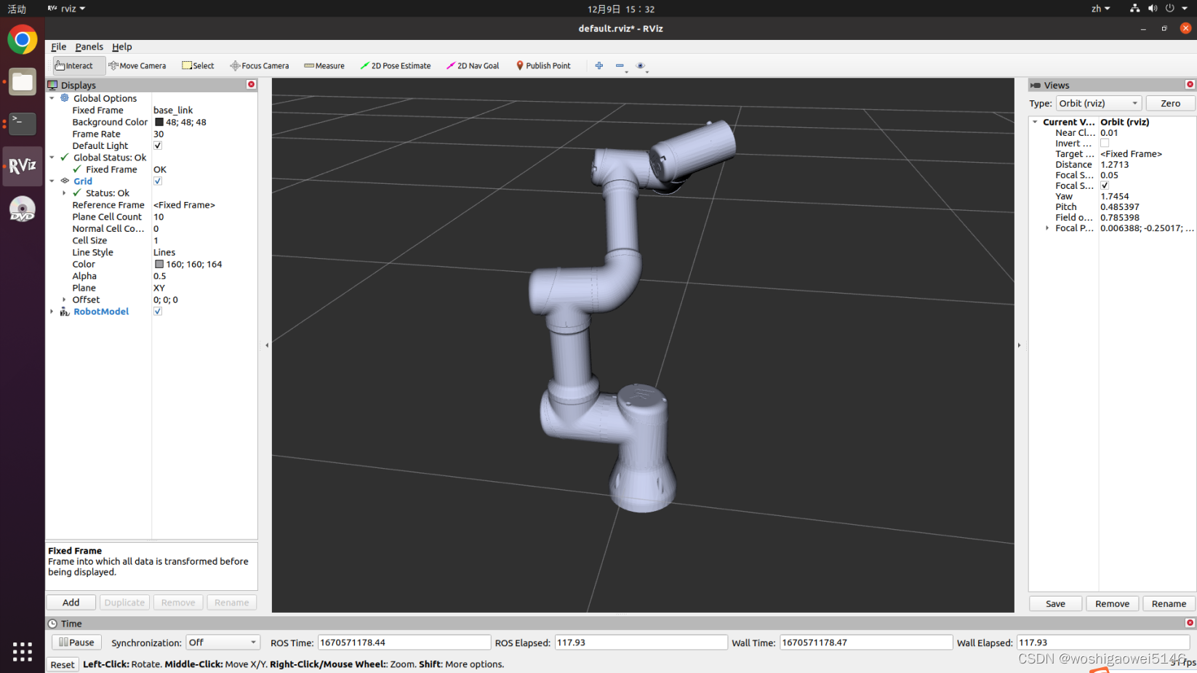The image size is (1197, 673).
Task: Collapse the Grid tree node
Action: click(x=52, y=181)
